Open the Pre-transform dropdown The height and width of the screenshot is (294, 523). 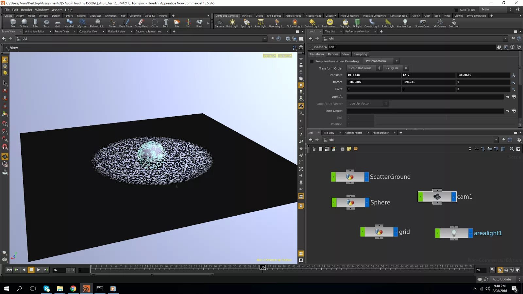[381, 61]
